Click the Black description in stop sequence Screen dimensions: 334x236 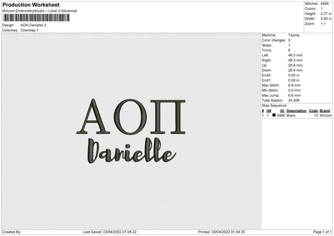[291, 115]
